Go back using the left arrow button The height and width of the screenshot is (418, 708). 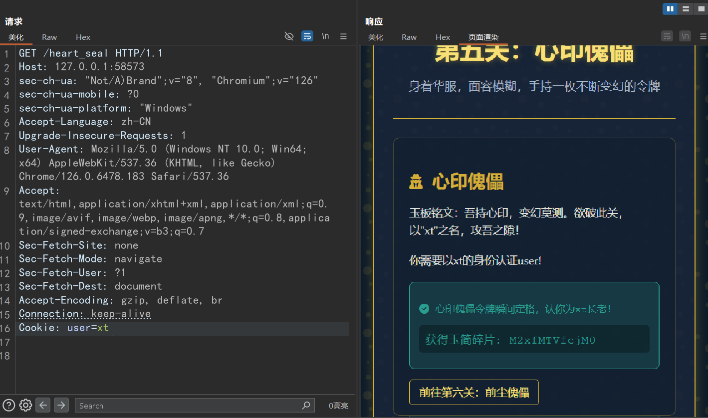tap(43, 405)
